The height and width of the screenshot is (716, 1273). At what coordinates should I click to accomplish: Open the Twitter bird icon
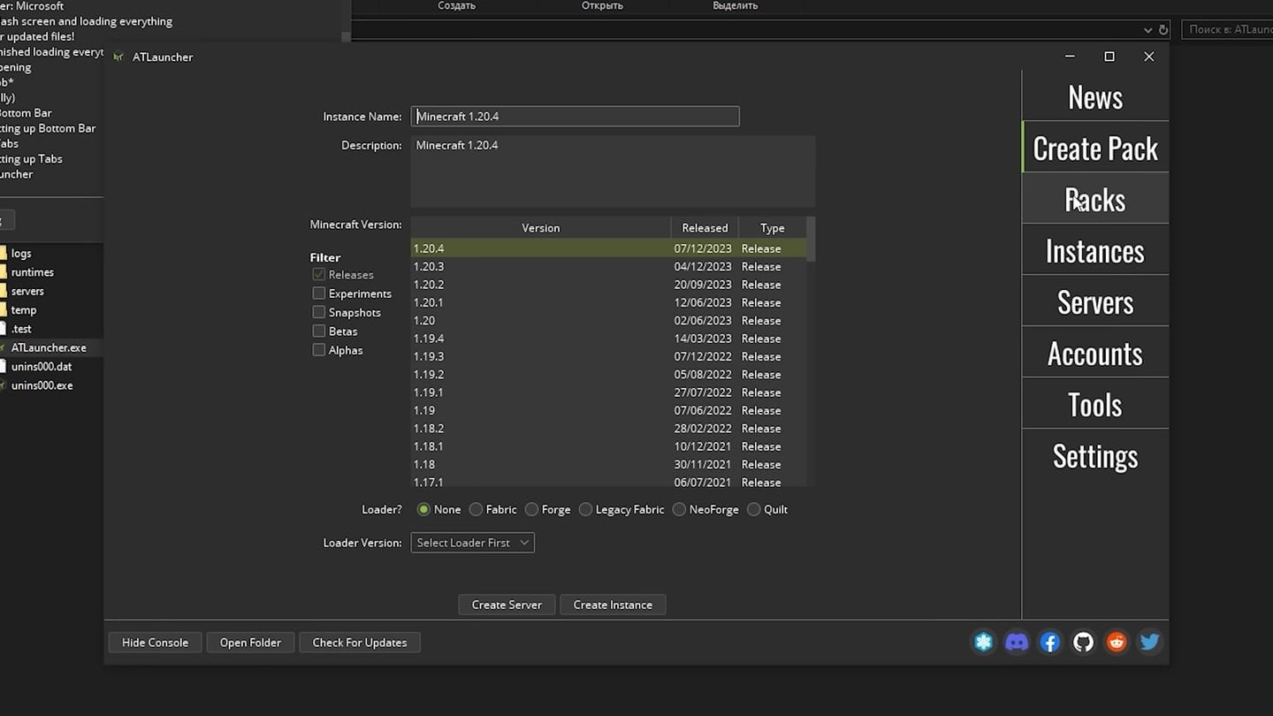click(1149, 643)
